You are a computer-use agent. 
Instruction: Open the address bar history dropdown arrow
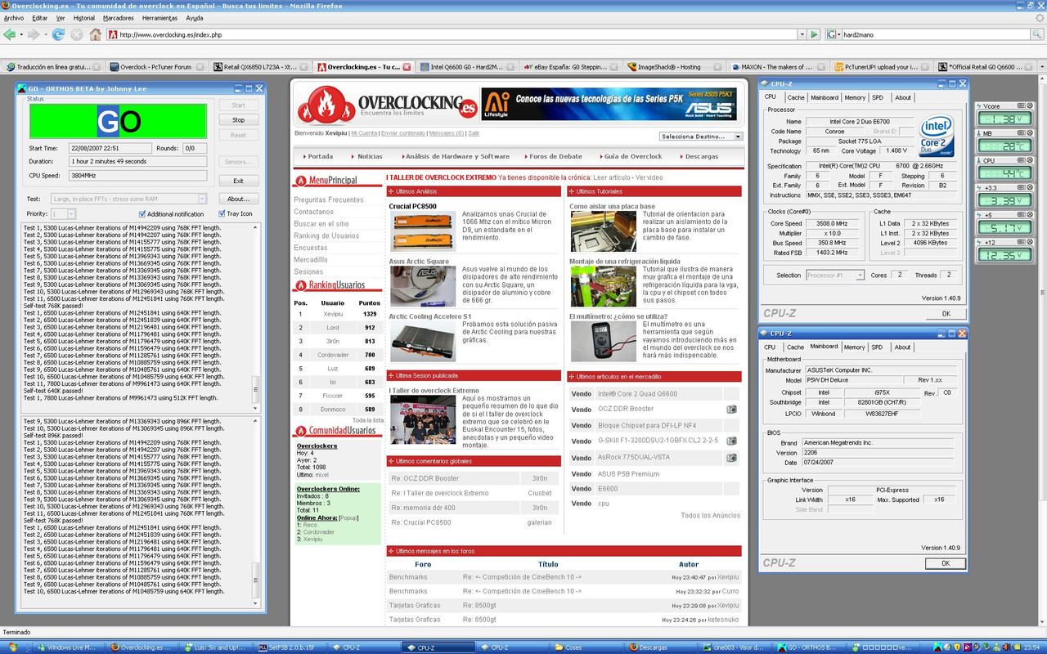pyautogui.click(x=802, y=34)
